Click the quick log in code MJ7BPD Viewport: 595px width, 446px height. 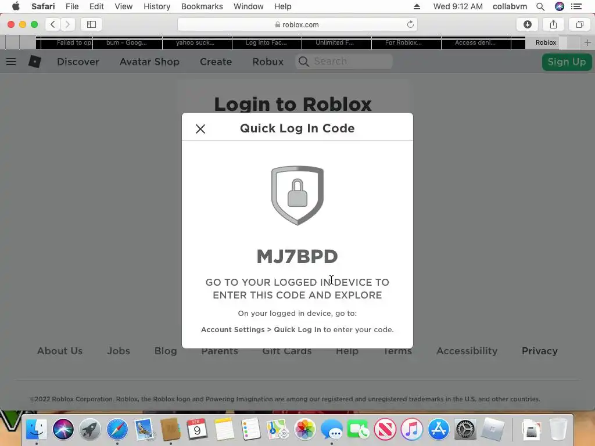pyautogui.click(x=297, y=256)
